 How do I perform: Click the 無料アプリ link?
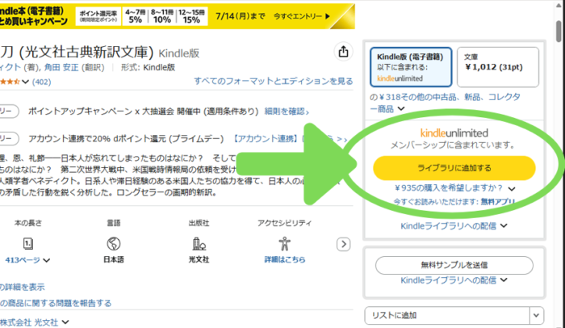coord(498,201)
